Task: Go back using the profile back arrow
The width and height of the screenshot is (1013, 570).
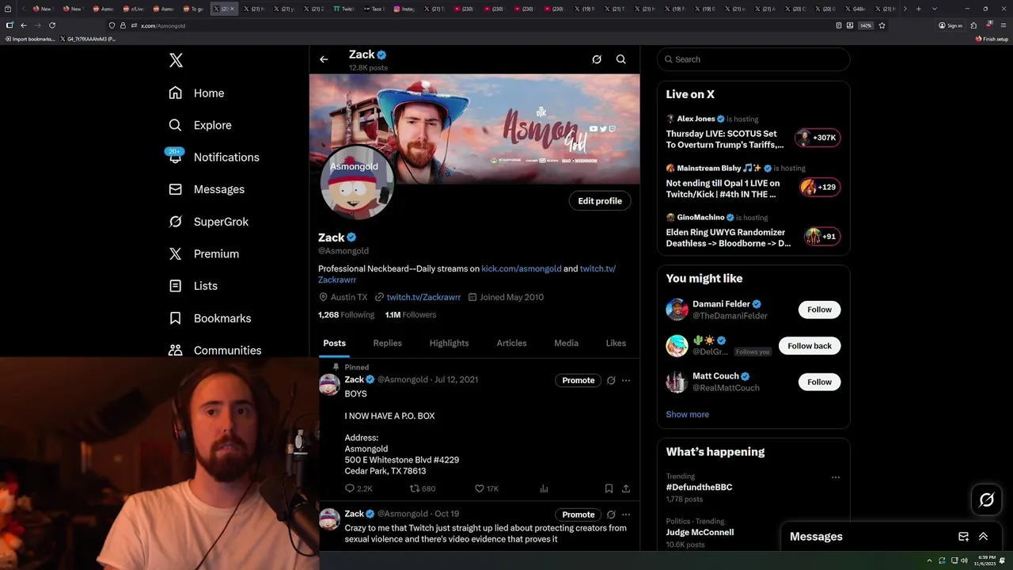Action: click(324, 59)
